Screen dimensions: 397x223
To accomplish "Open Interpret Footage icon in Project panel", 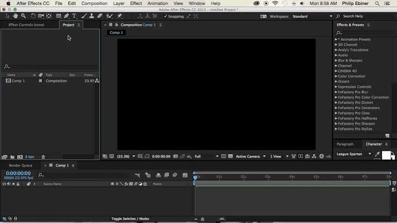I will click(4, 157).
